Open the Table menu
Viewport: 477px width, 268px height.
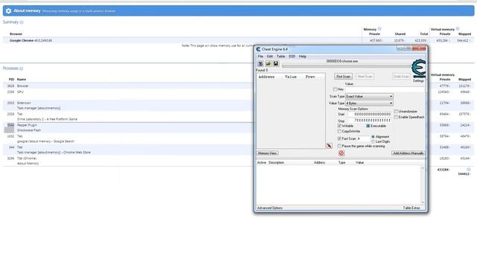pos(281,57)
